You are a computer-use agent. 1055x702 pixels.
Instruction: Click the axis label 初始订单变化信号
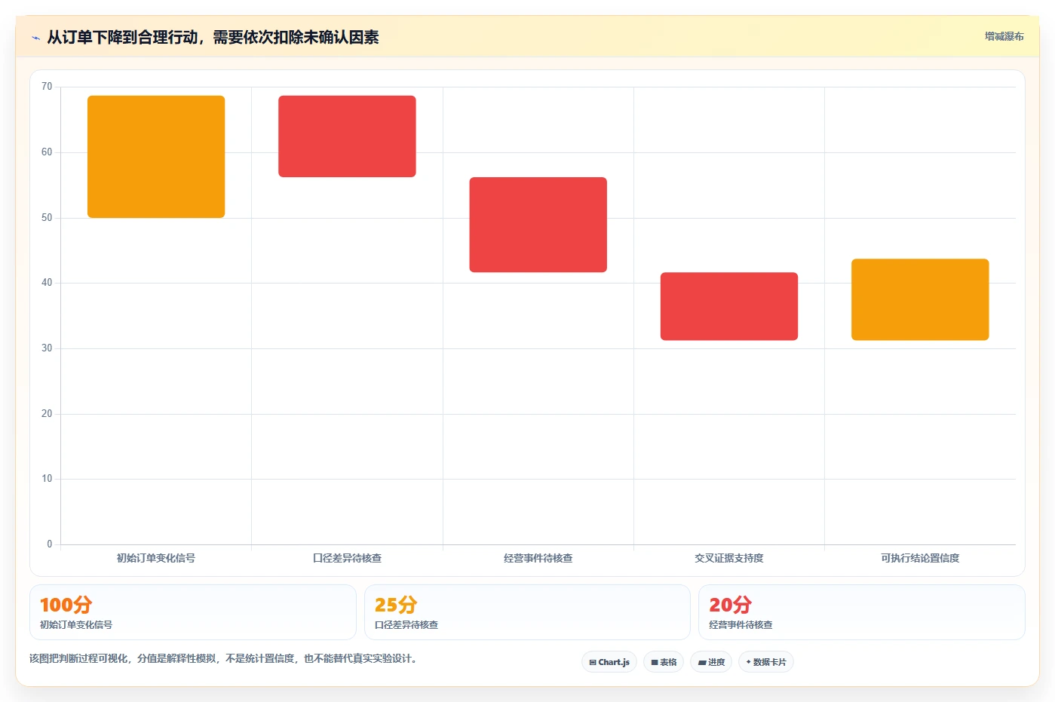pyautogui.click(x=156, y=558)
